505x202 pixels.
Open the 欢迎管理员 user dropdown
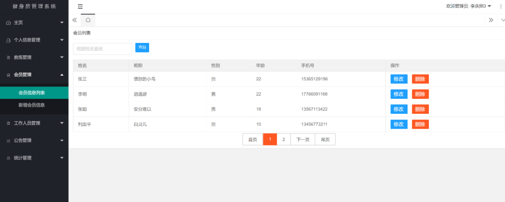(469, 6)
